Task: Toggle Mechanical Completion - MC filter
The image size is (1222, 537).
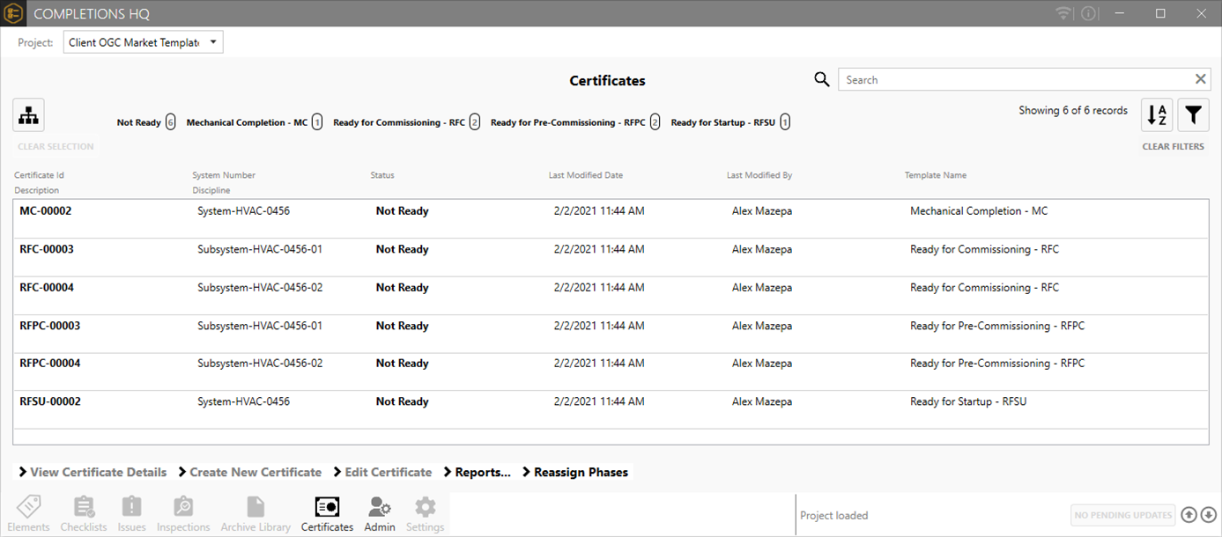Action: 254,122
